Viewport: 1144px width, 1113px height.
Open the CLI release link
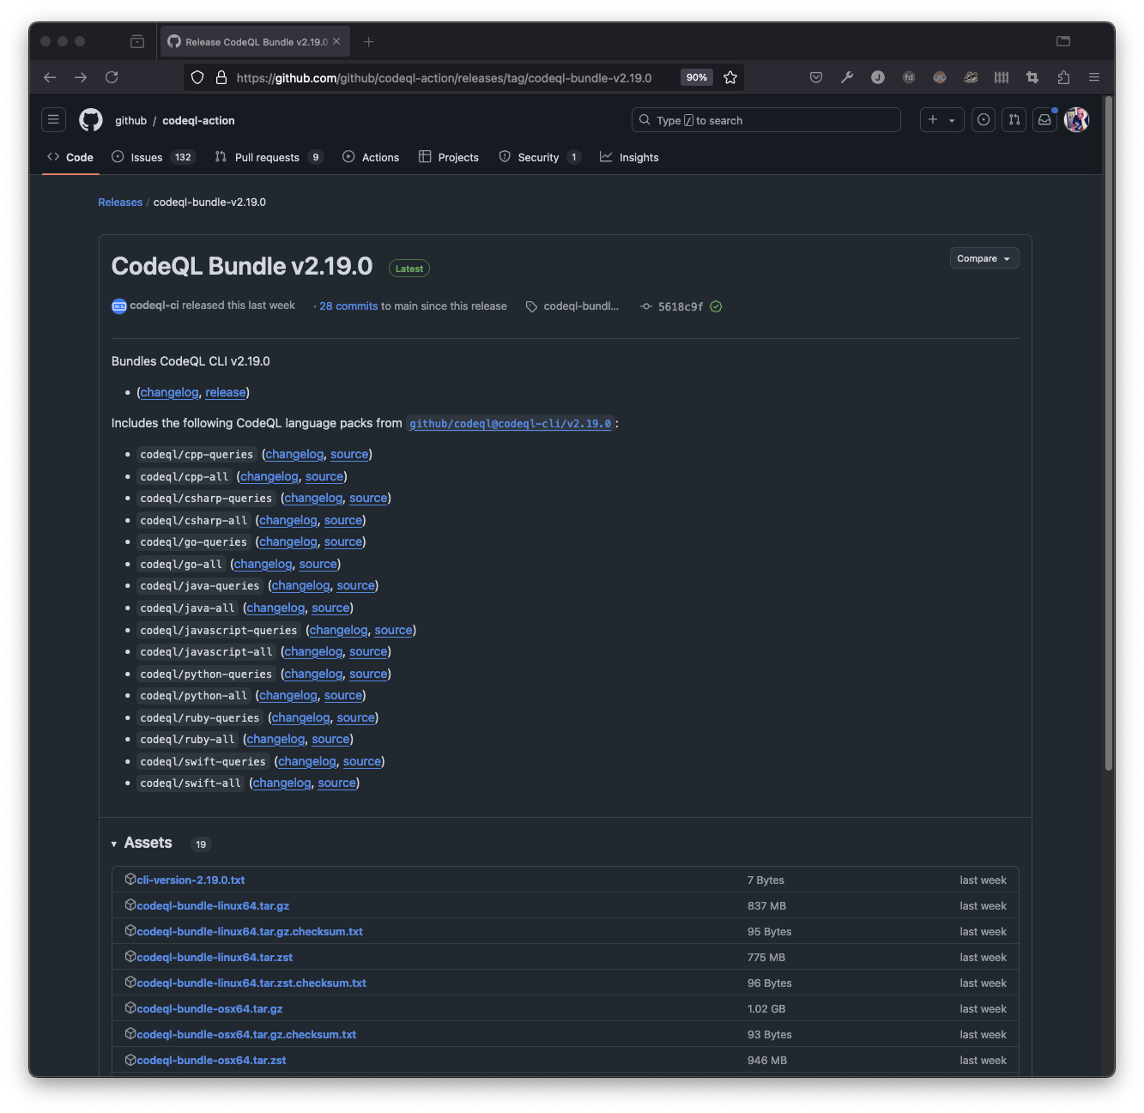[x=226, y=392]
